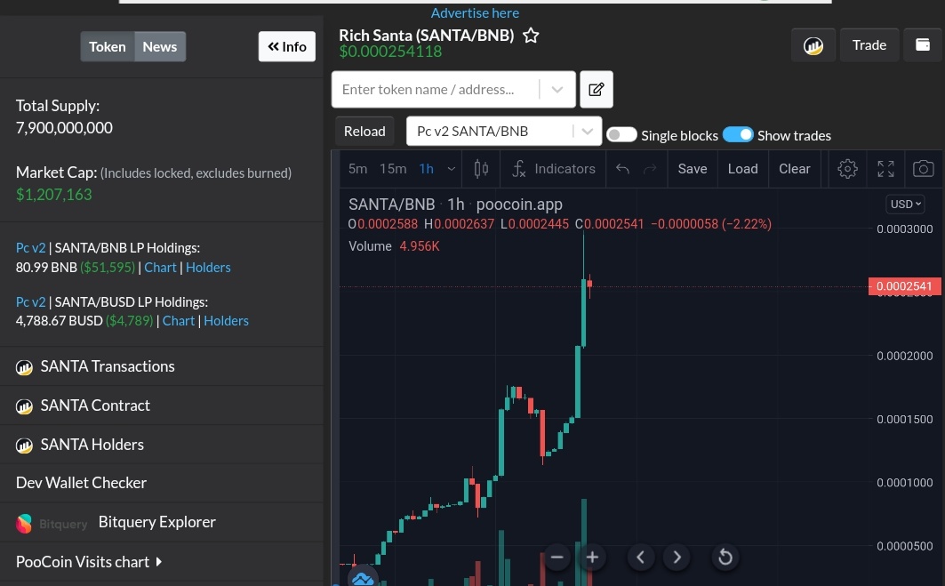Open Pc v2 link for SANTA/BNB LP

click(31, 248)
